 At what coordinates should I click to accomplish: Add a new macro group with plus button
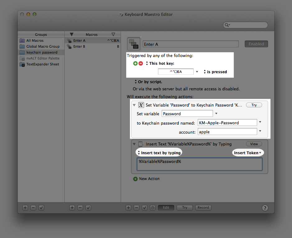pyautogui.click(x=25, y=208)
